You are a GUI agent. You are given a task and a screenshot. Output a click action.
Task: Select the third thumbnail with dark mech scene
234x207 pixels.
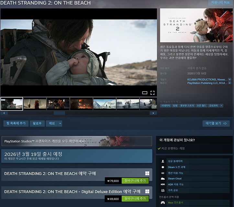[x=58, y=104]
